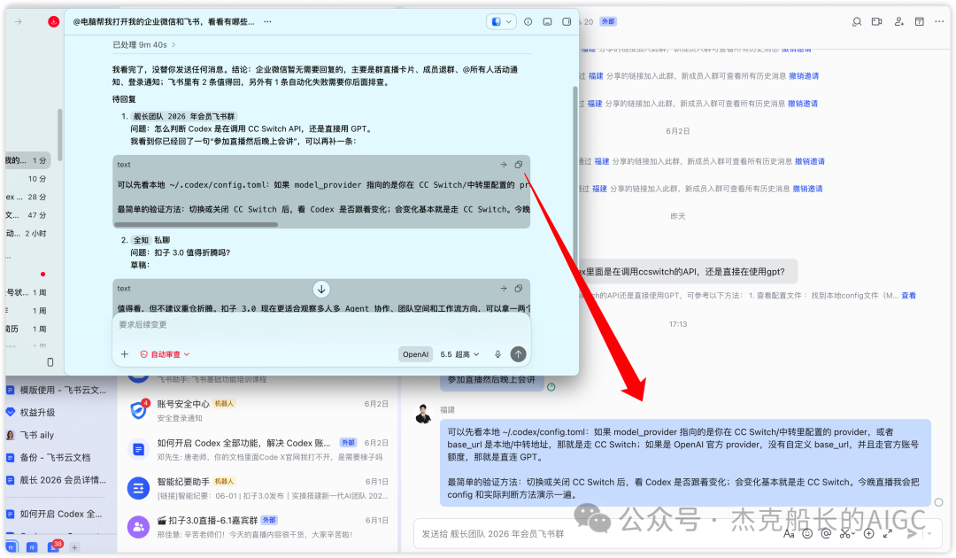The height and width of the screenshot is (558, 956).
Task: Open '舰长 2026 会员详情...' in Feishu sidebar
Action: pos(57,480)
